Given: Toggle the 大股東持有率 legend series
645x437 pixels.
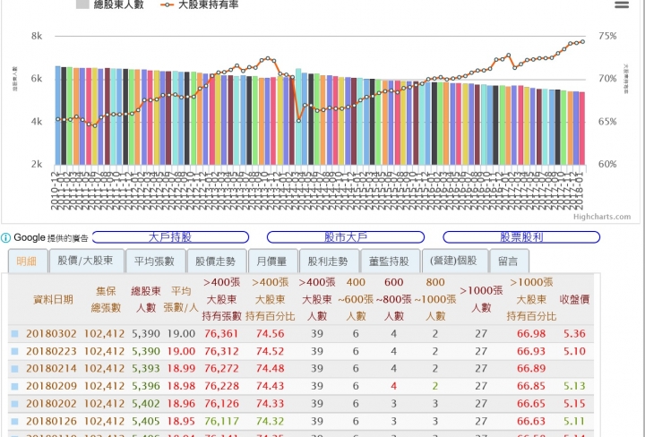Looking at the screenshot, I should (200, 4).
